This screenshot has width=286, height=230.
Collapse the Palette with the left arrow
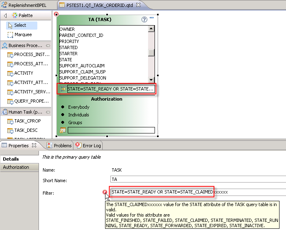pyautogui.click(x=5, y=15)
